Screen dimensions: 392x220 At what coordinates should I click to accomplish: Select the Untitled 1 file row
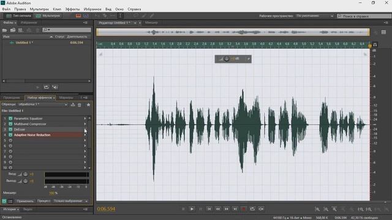(x=47, y=43)
